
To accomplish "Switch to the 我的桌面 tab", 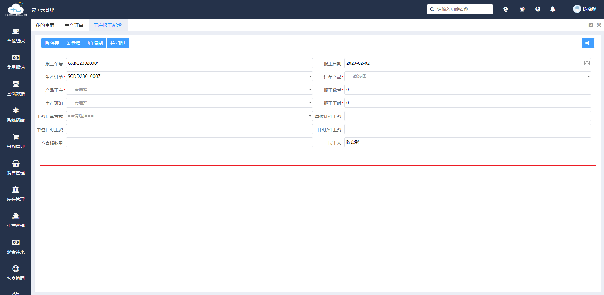I will pos(45,25).
